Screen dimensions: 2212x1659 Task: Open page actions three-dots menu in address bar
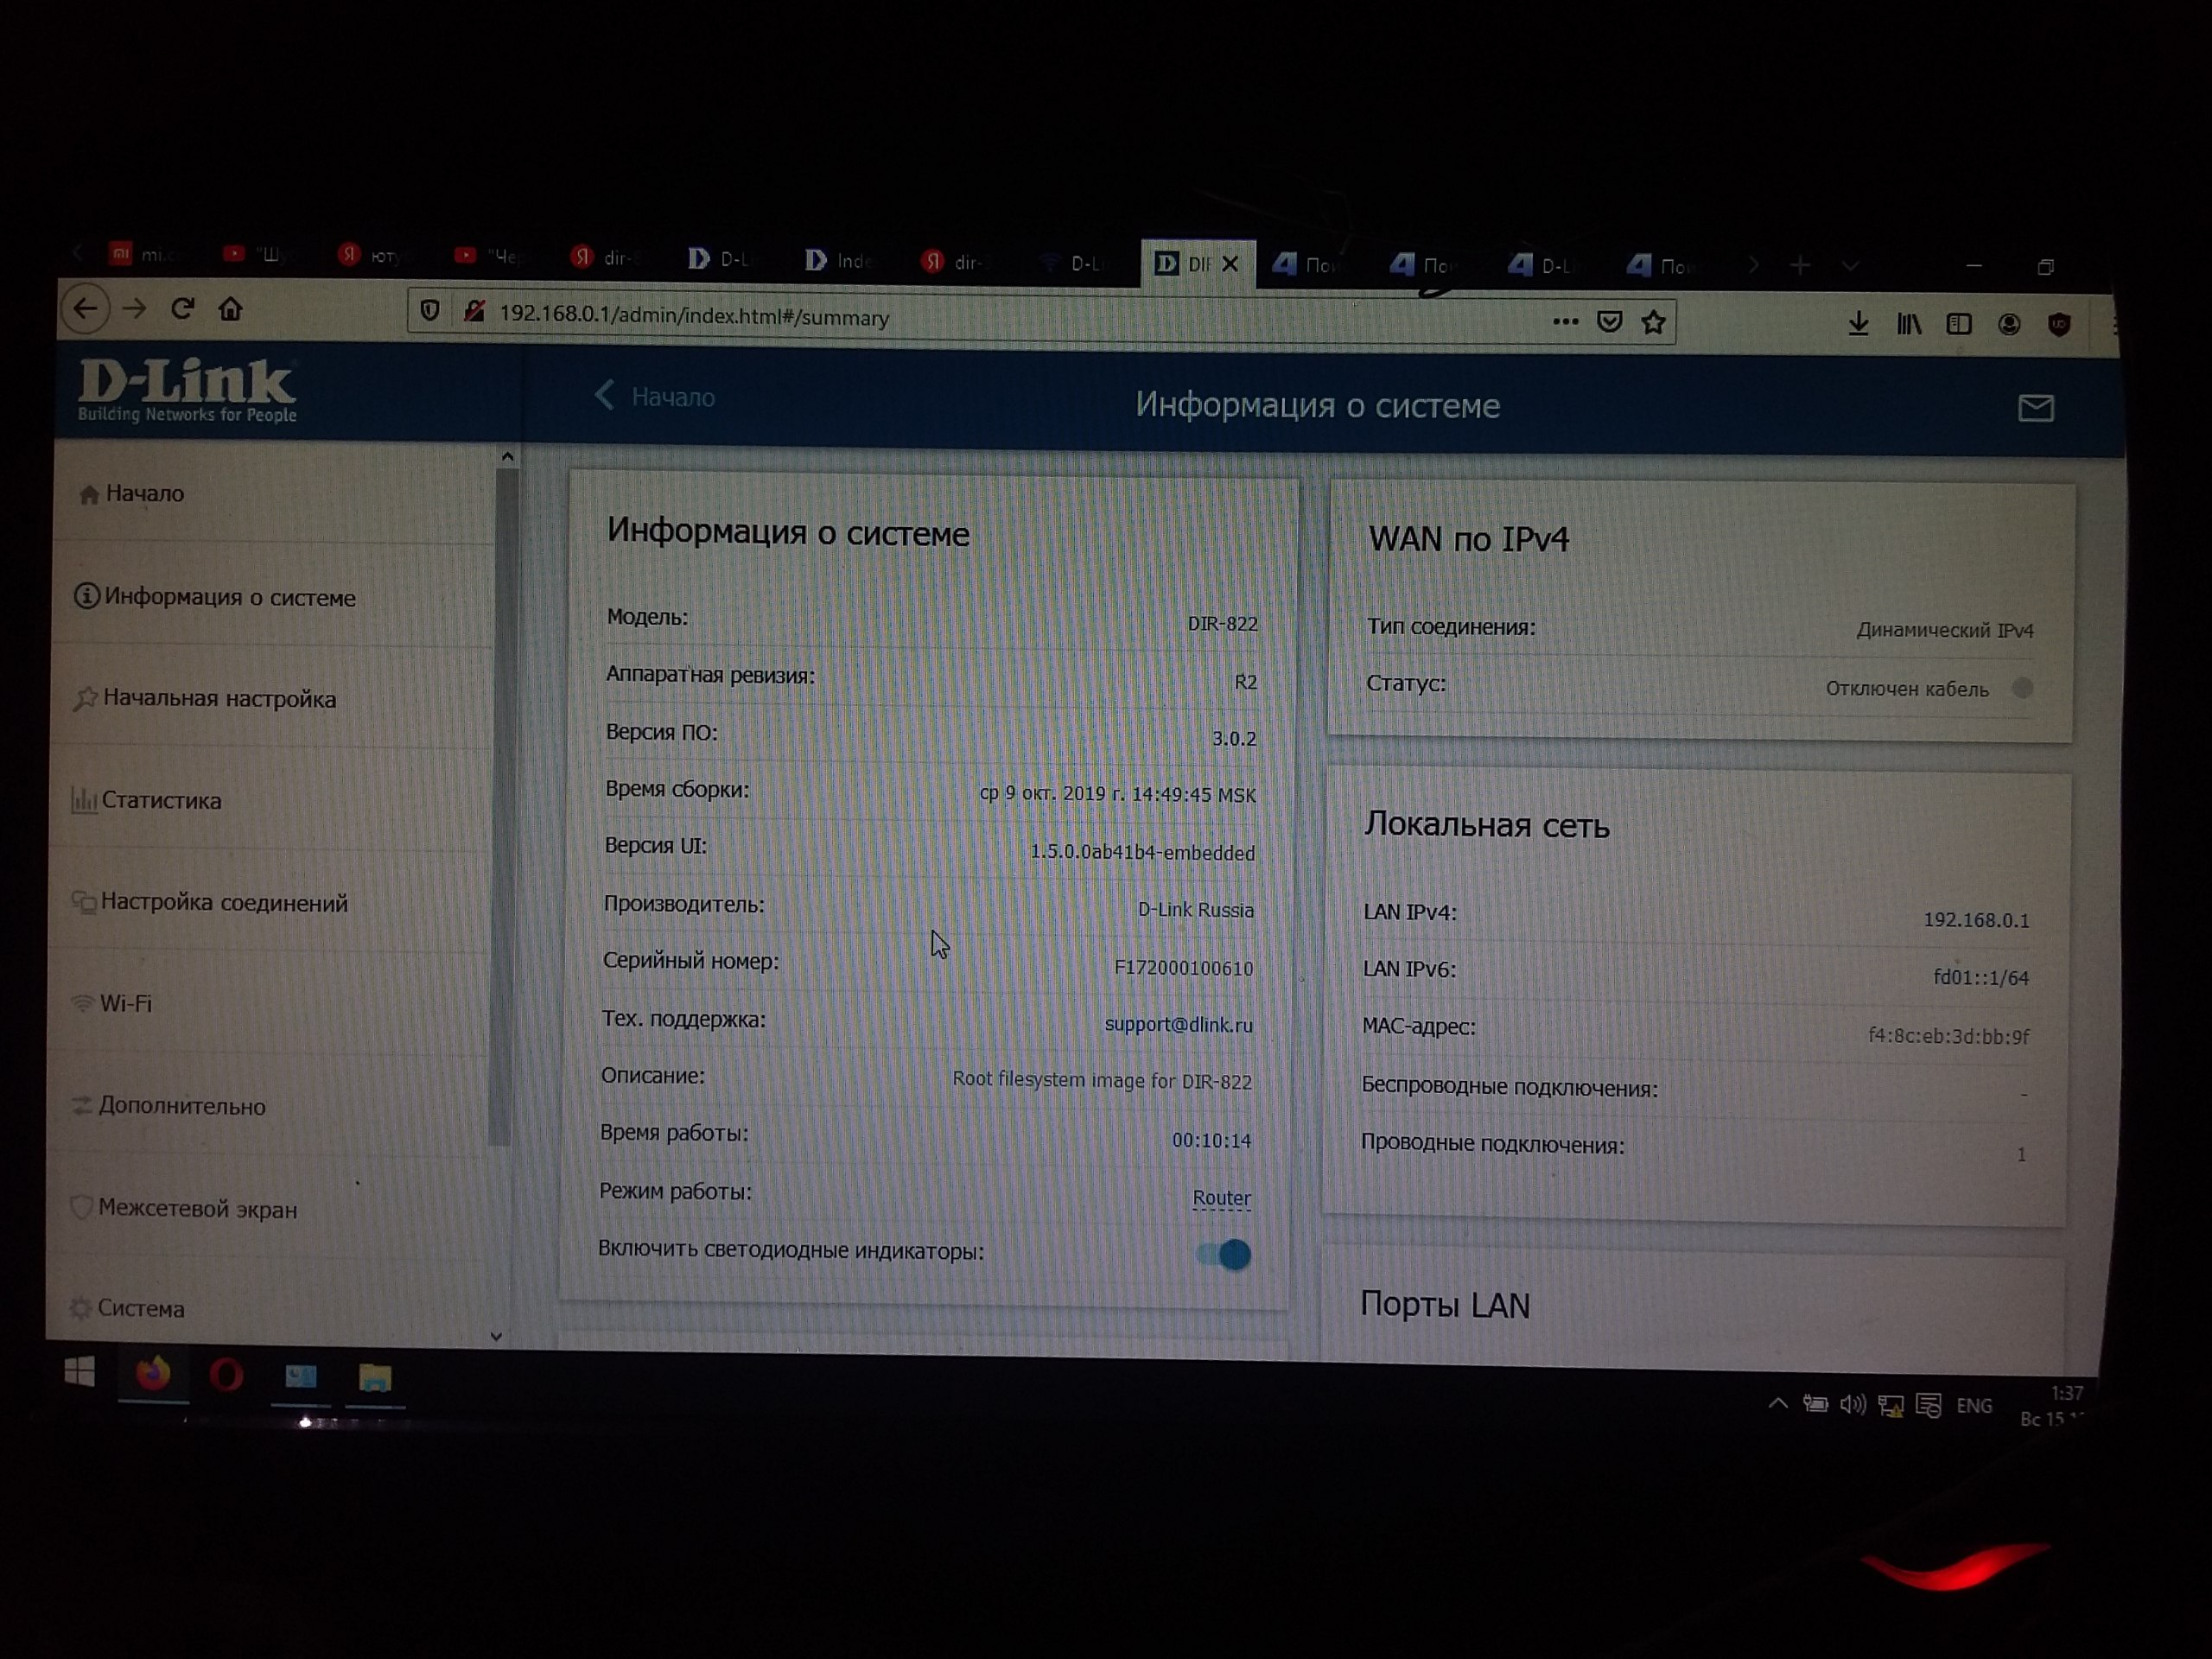point(1566,321)
